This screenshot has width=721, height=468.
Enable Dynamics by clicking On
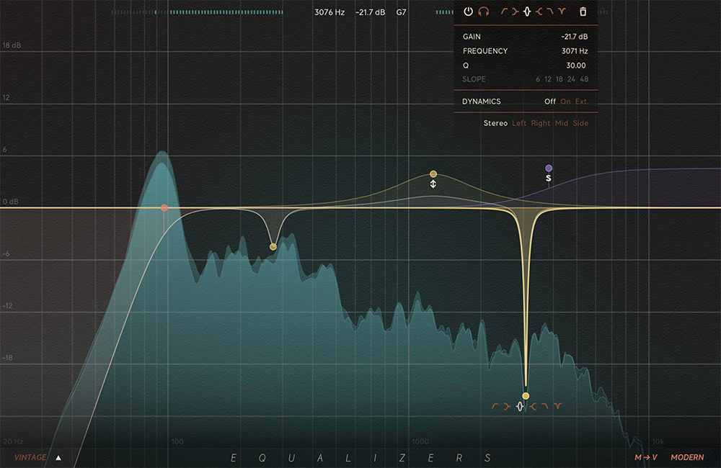567,102
